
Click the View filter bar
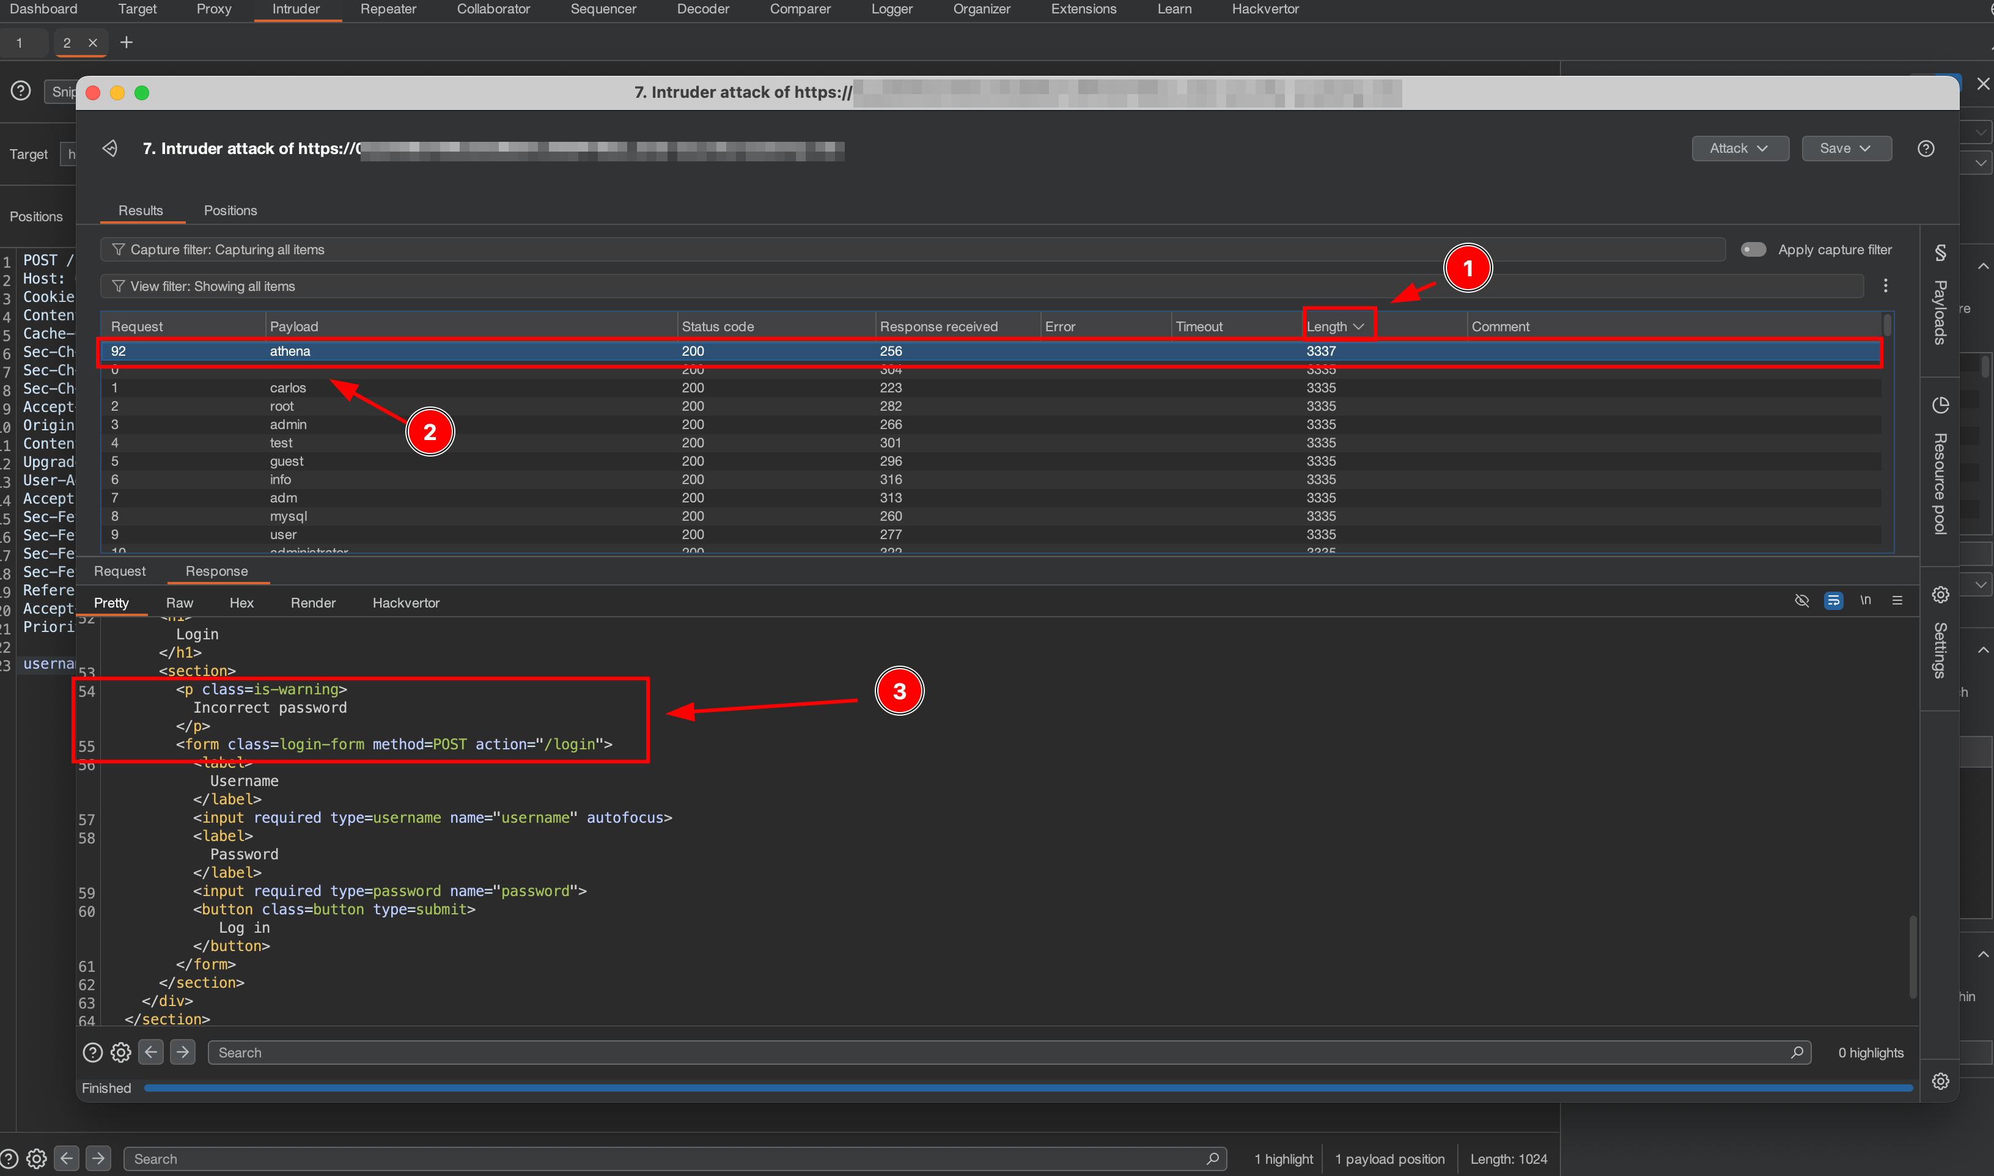981,285
